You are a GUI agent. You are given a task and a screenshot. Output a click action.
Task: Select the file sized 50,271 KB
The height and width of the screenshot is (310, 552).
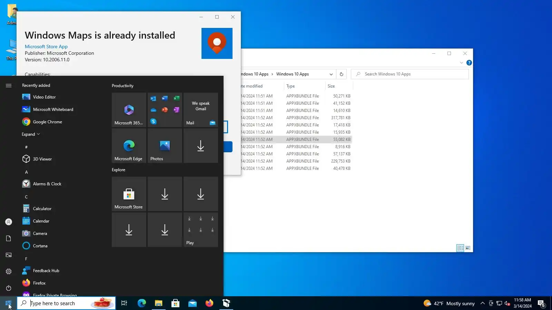click(x=296, y=96)
